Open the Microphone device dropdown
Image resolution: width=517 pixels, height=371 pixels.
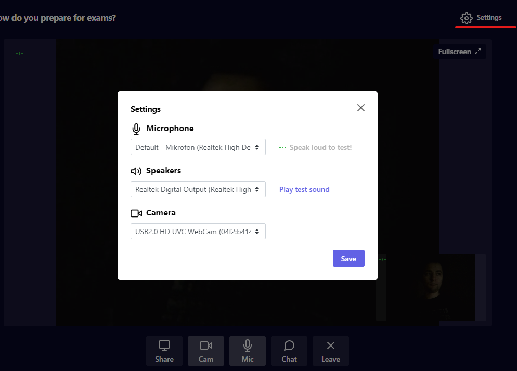[198, 147]
